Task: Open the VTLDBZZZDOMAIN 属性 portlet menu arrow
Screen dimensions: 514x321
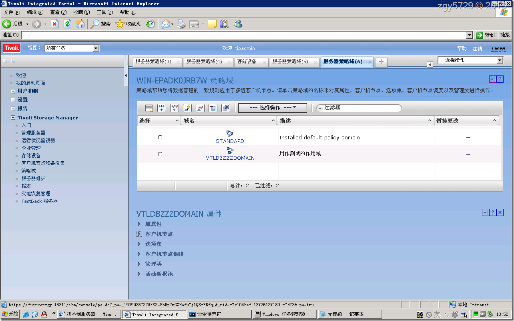Action: (x=485, y=212)
